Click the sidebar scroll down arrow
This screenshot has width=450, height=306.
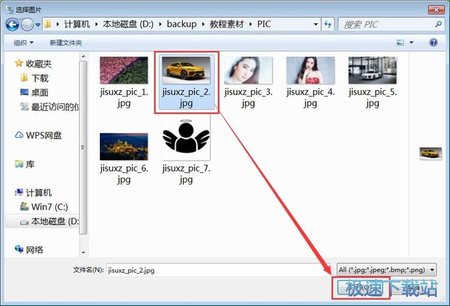(83, 253)
